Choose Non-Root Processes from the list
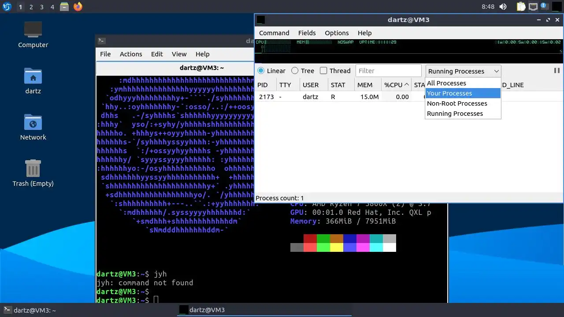Image resolution: width=564 pixels, height=317 pixels. pyautogui.click(x=463, y=103)
